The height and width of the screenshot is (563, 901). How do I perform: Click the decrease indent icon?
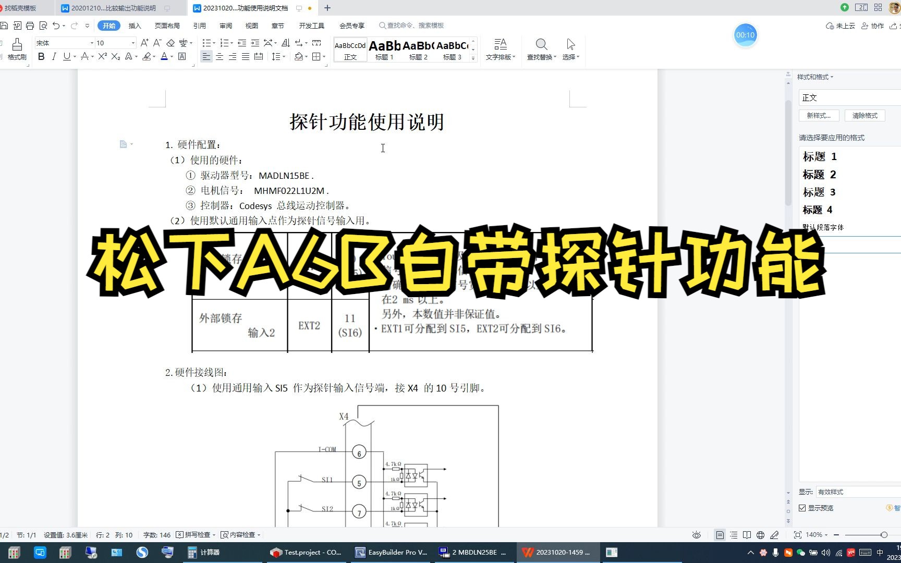point(242,43)
